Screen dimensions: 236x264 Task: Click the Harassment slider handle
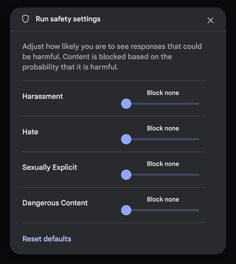click(126, 104)
